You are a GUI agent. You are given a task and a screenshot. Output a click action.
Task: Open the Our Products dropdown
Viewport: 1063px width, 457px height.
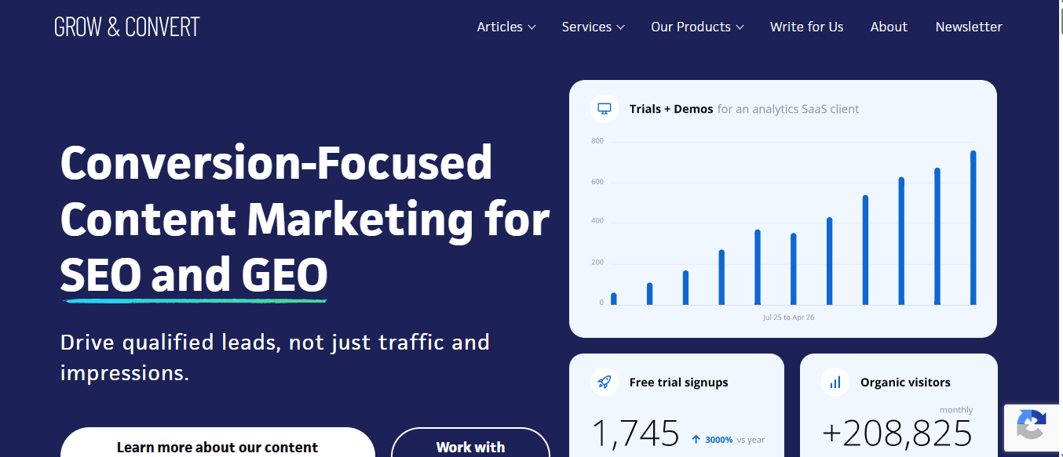point(696,26)
